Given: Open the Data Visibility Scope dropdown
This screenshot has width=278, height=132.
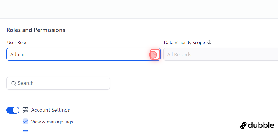Looking at the screenshot, I should coord(220,54).
